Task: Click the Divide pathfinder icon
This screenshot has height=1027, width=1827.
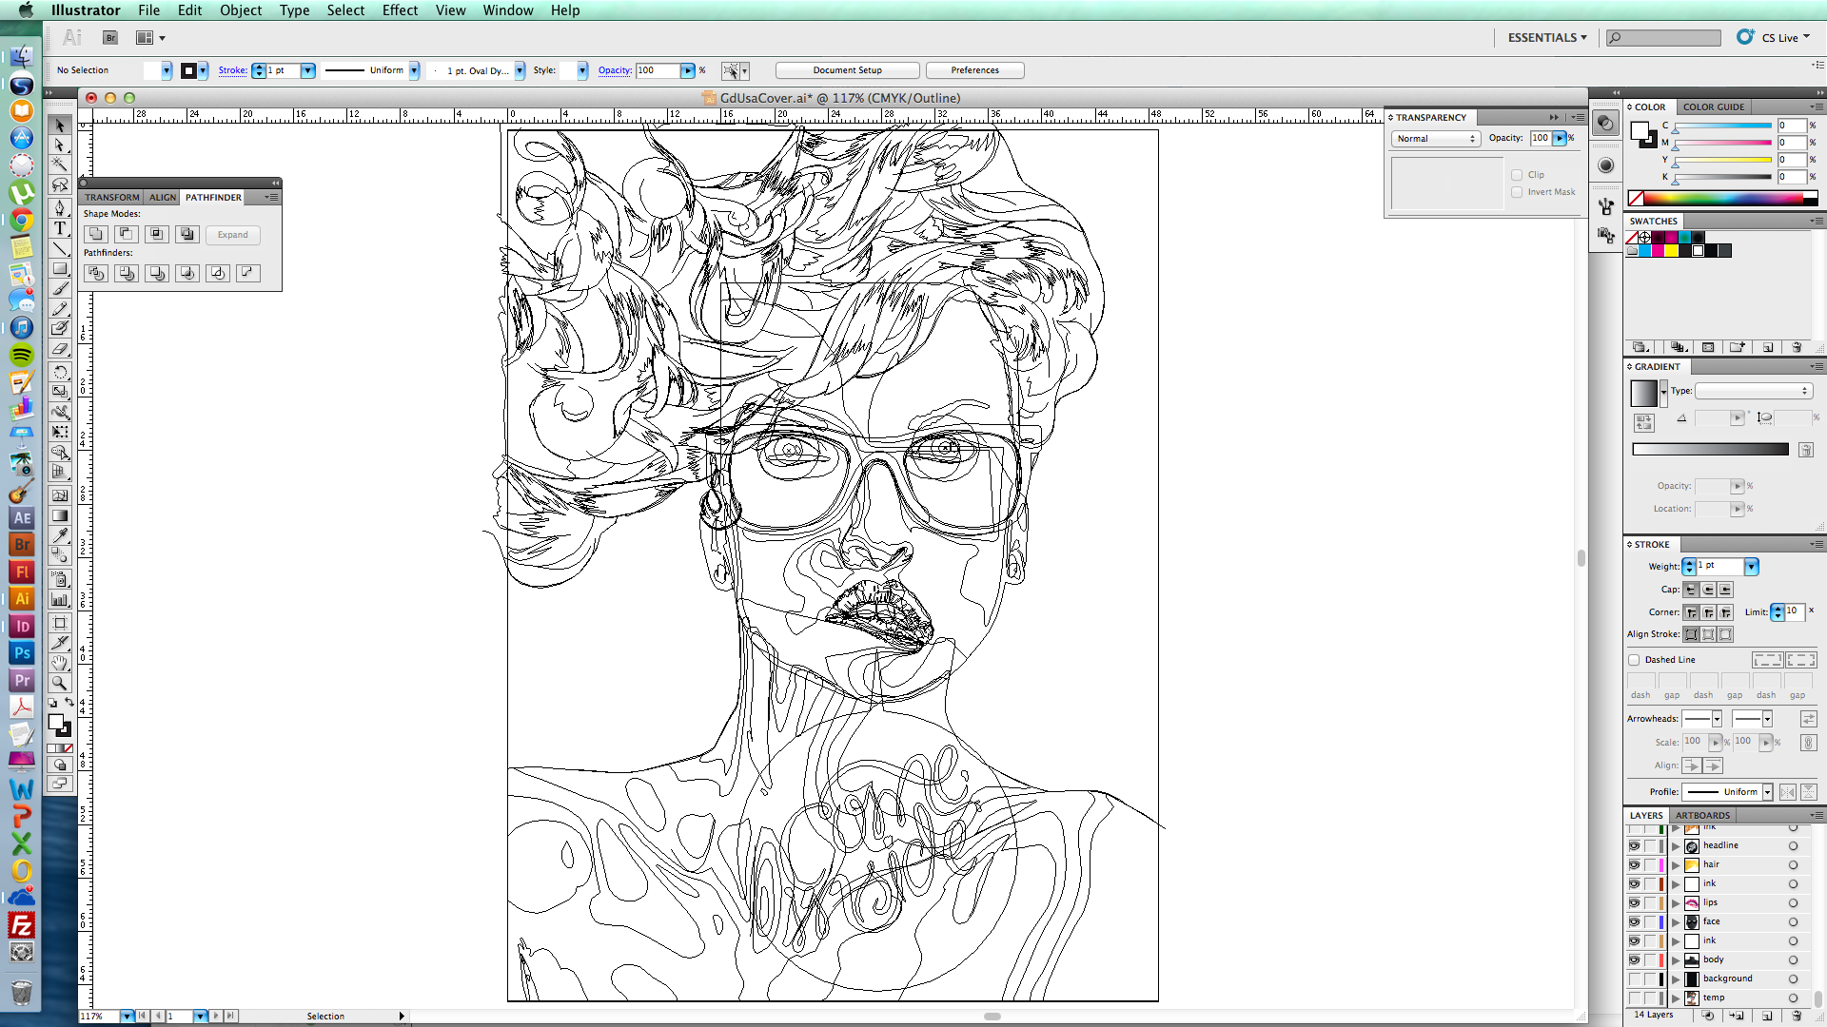Action: (x=96, y=273)
